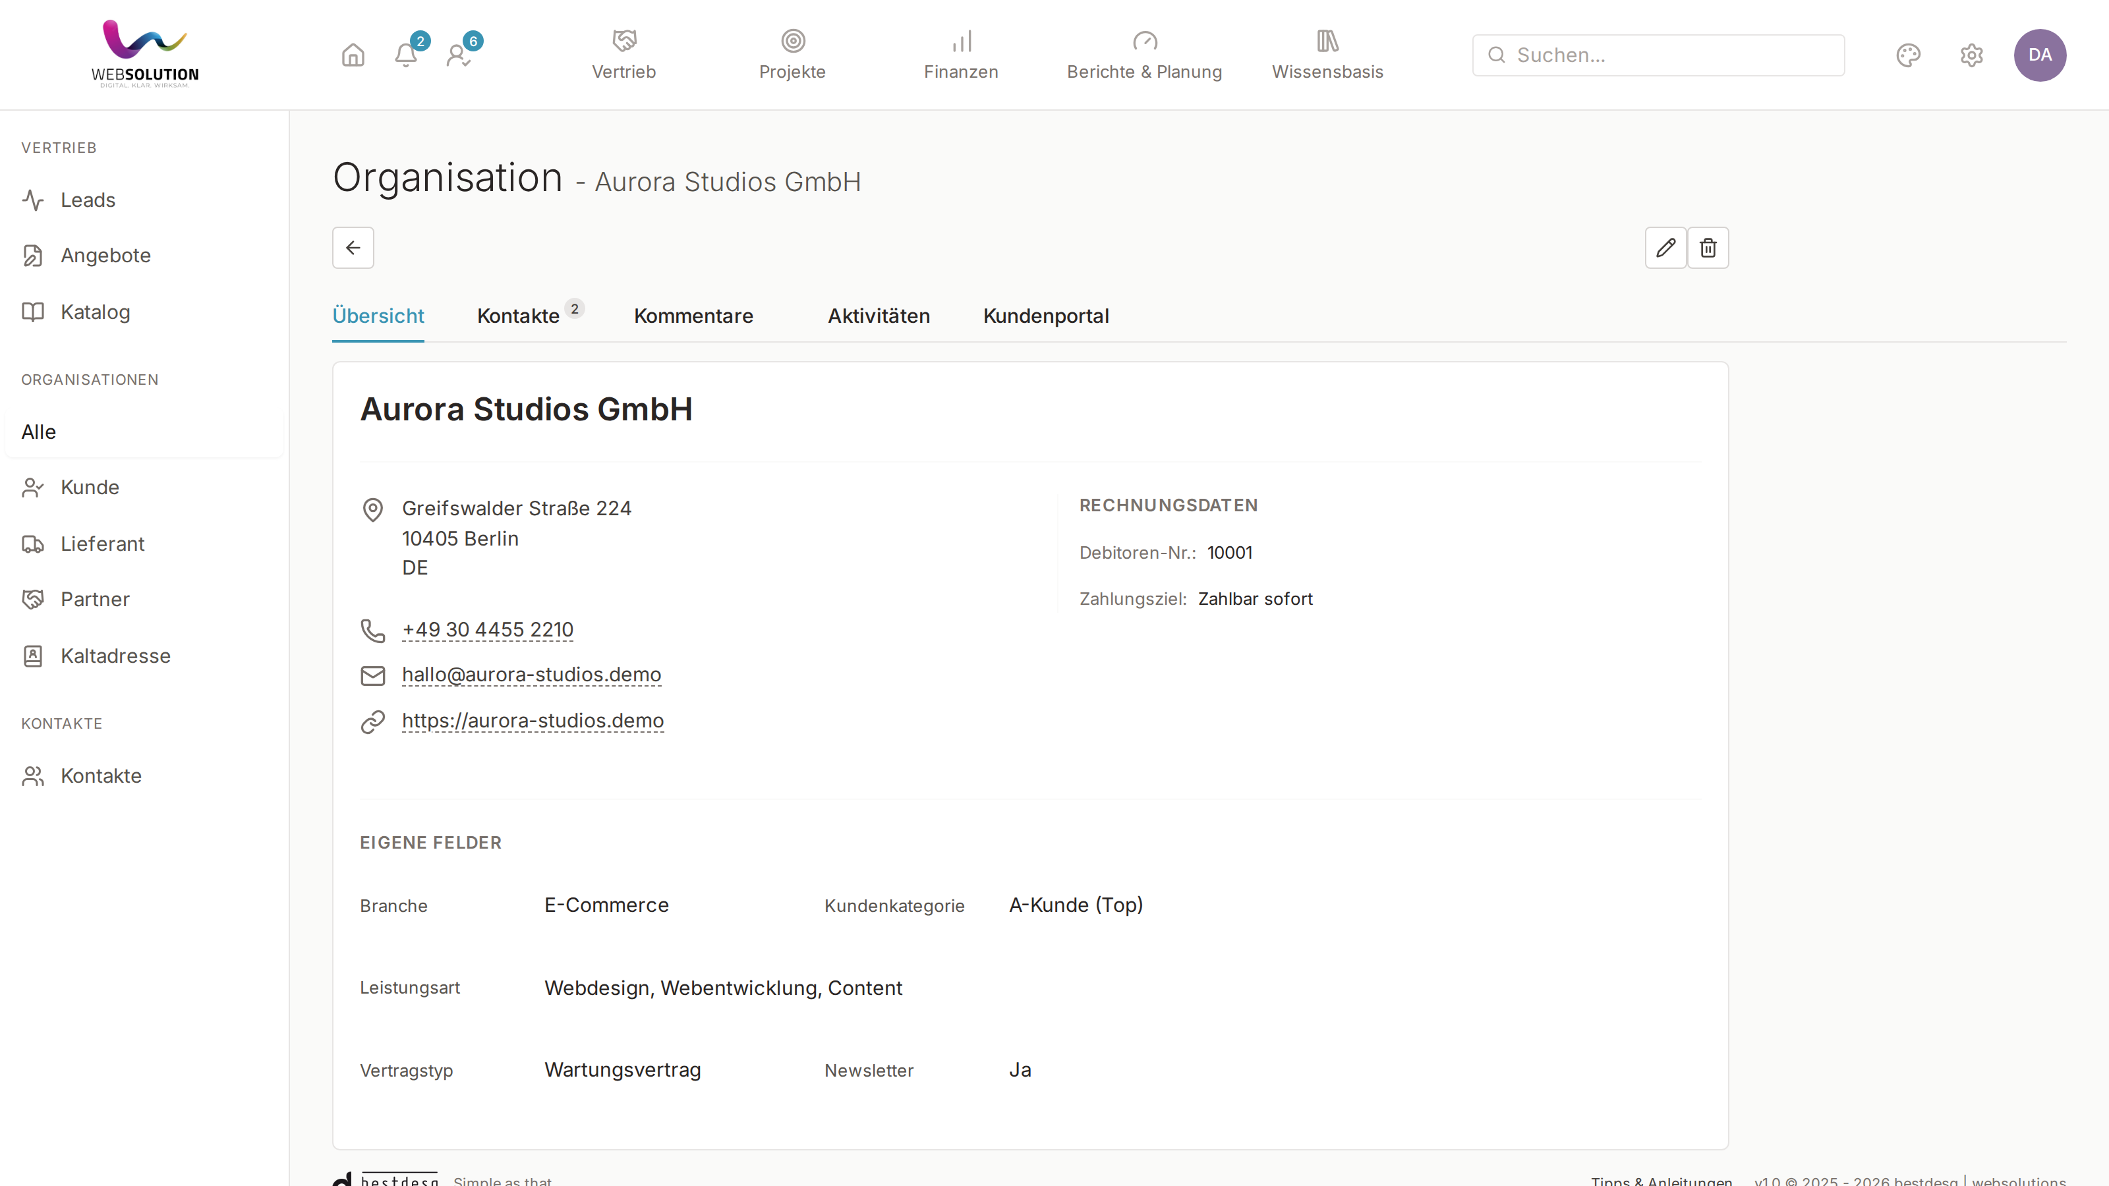Open notifications bell with badge 2
This screenshot has height=1186, width=2109.
(x=406, y=55)
